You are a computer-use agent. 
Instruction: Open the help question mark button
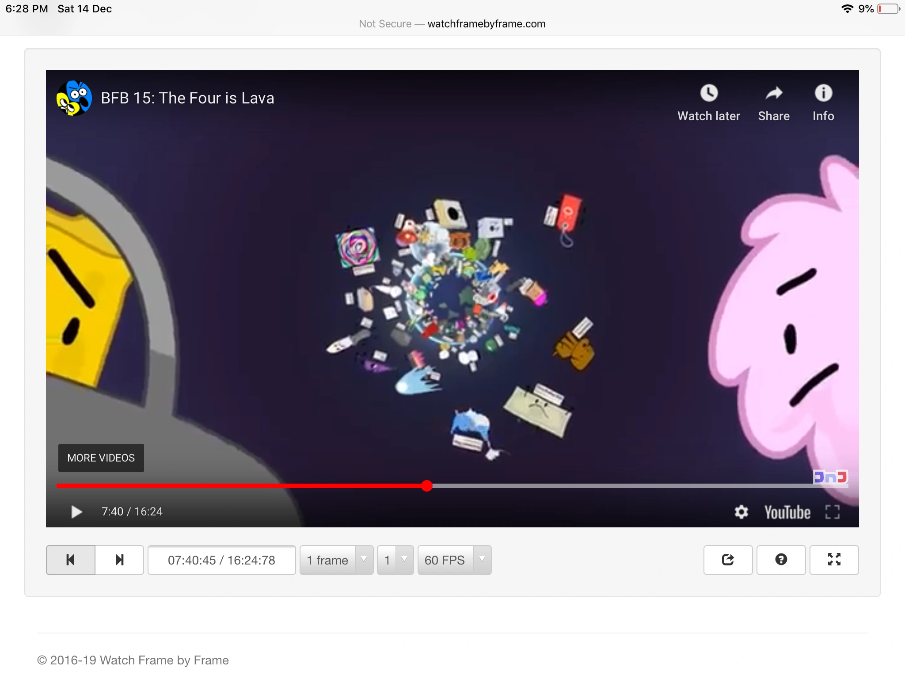point(781,560)
